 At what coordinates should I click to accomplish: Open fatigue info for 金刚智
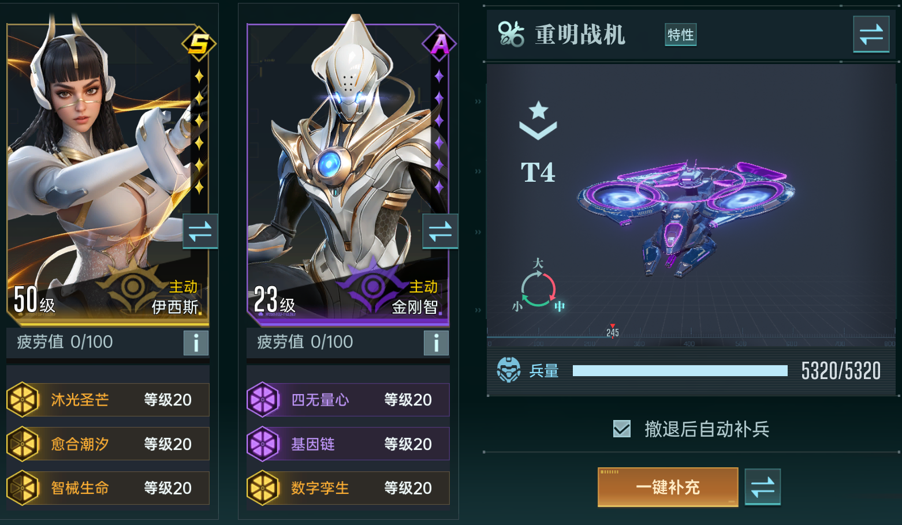coord(436,343)
